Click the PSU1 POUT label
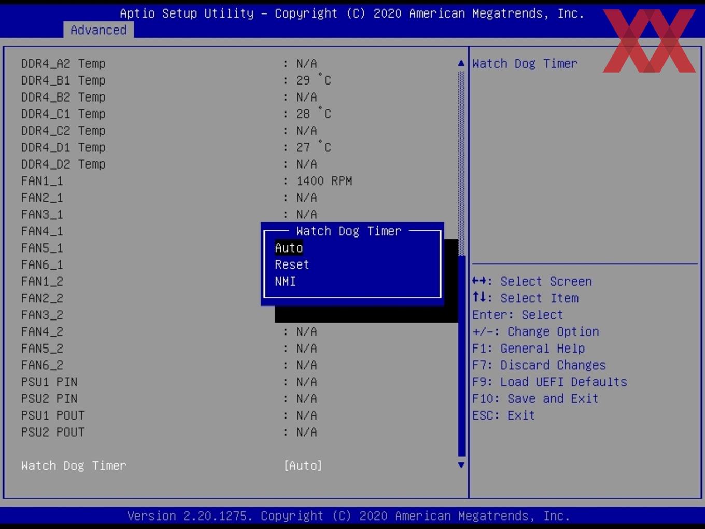The width and height of the screenshot is (705, 529). coord(53,415)
